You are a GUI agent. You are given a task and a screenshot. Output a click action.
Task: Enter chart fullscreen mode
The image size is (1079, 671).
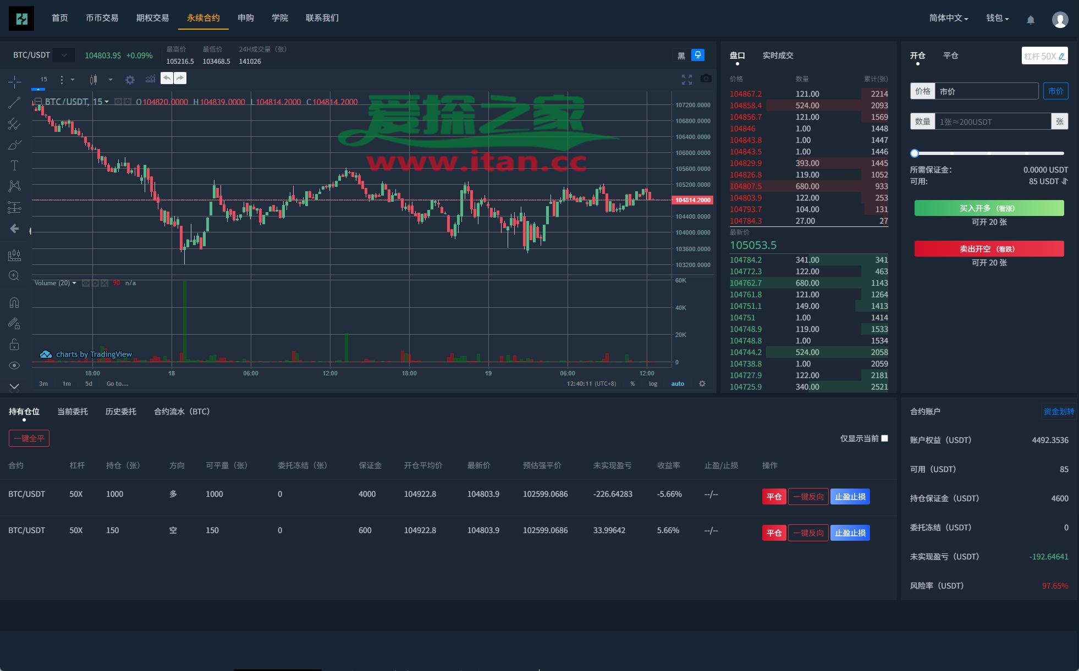(687, 80)
